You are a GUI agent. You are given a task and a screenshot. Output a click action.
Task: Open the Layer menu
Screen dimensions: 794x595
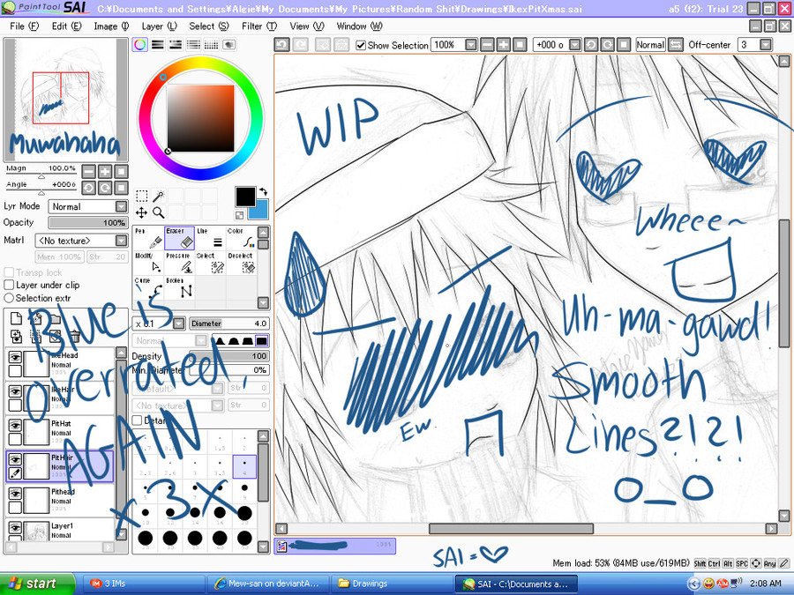coord(159,26)
